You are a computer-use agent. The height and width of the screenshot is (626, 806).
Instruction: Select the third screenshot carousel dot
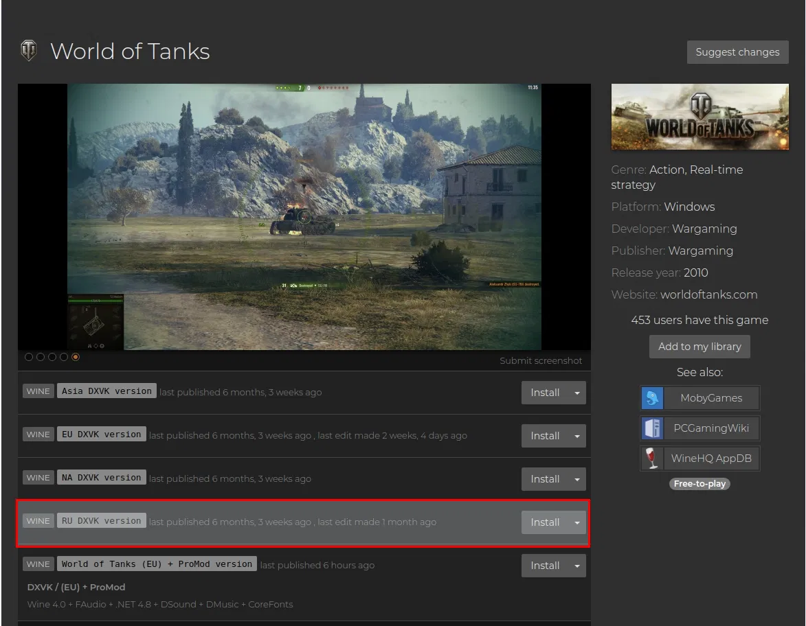(x=52, y=357)
